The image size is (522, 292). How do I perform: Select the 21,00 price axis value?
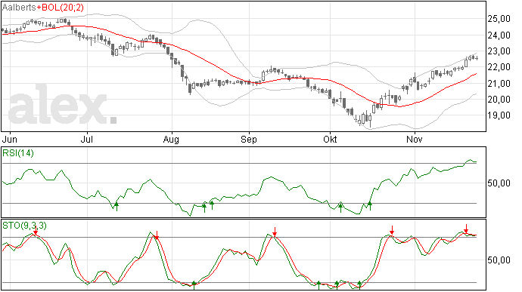499,84
